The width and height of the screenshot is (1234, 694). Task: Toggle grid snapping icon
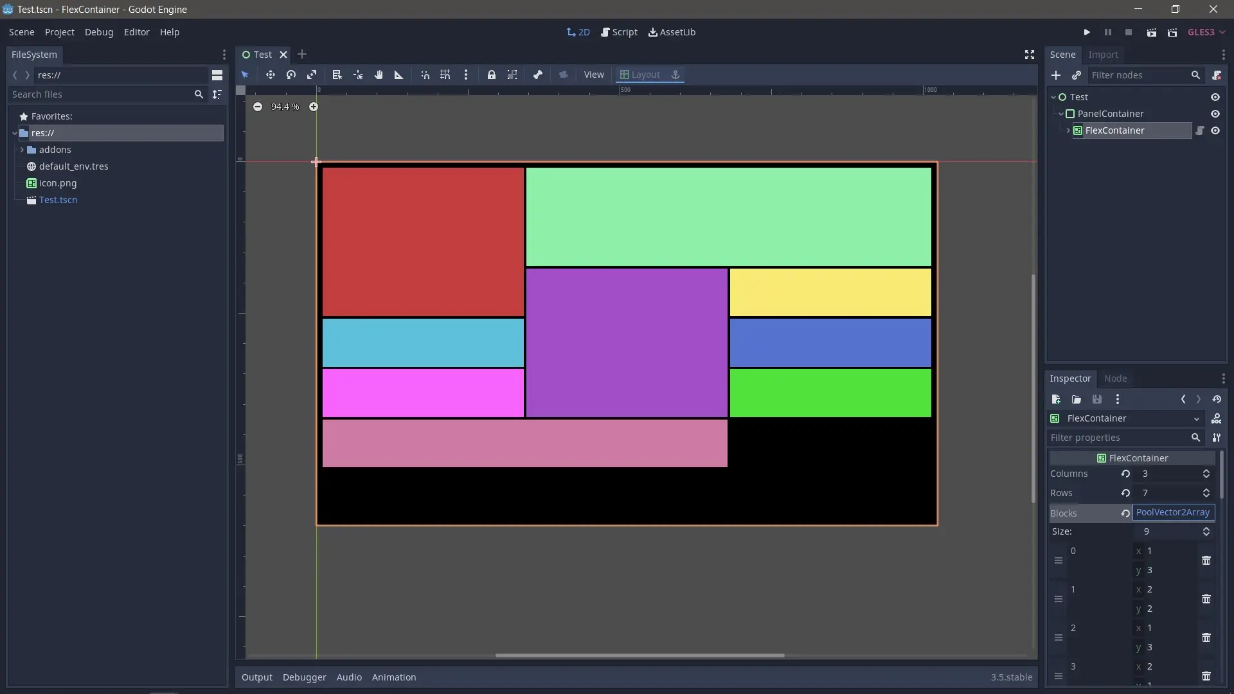tap(445, 75)
